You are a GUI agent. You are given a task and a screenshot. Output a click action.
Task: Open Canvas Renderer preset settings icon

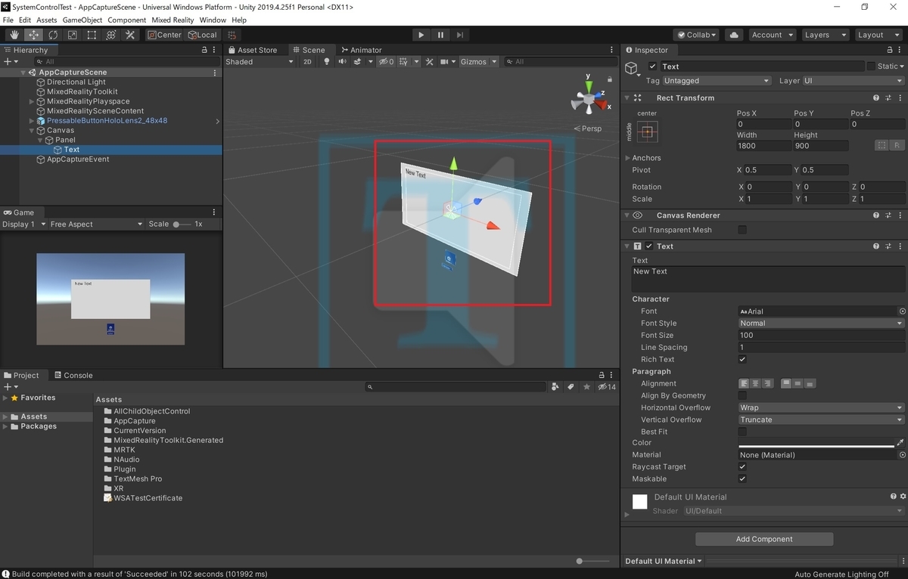pos(888,215)
